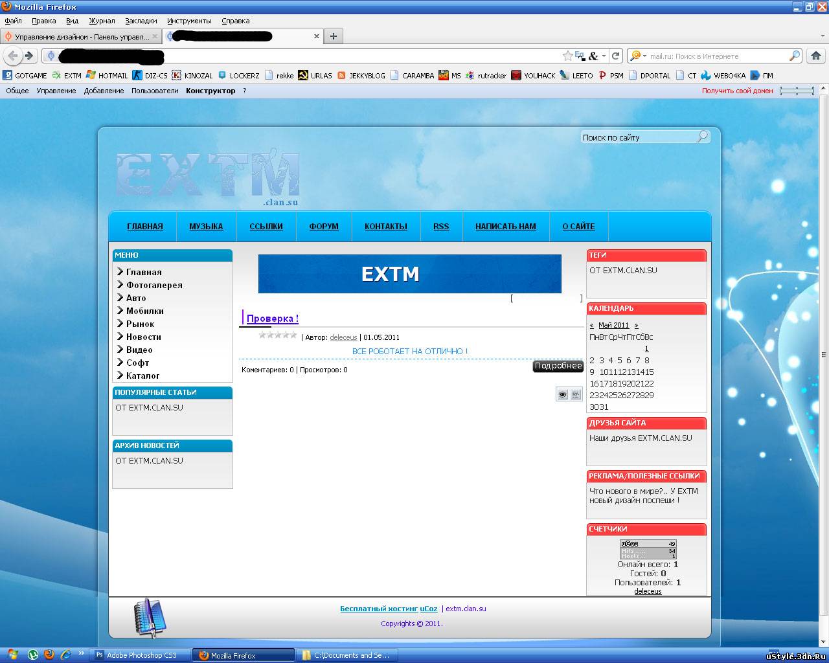The width and height of the screenshot is (829, 663).
Task: Click the star rating on post
Action: (278, 335)
